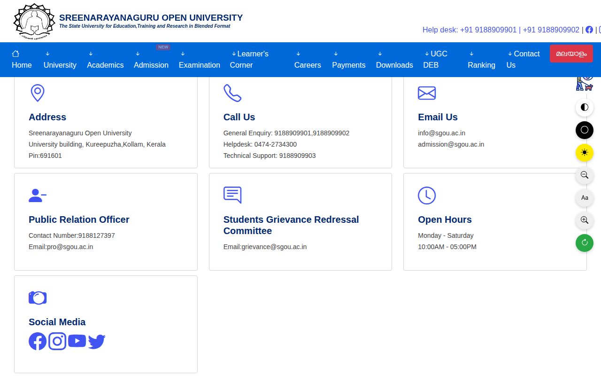Open the Facebook icon beside the help desk numbers
601x376 pixels.
tap(589, 30)
